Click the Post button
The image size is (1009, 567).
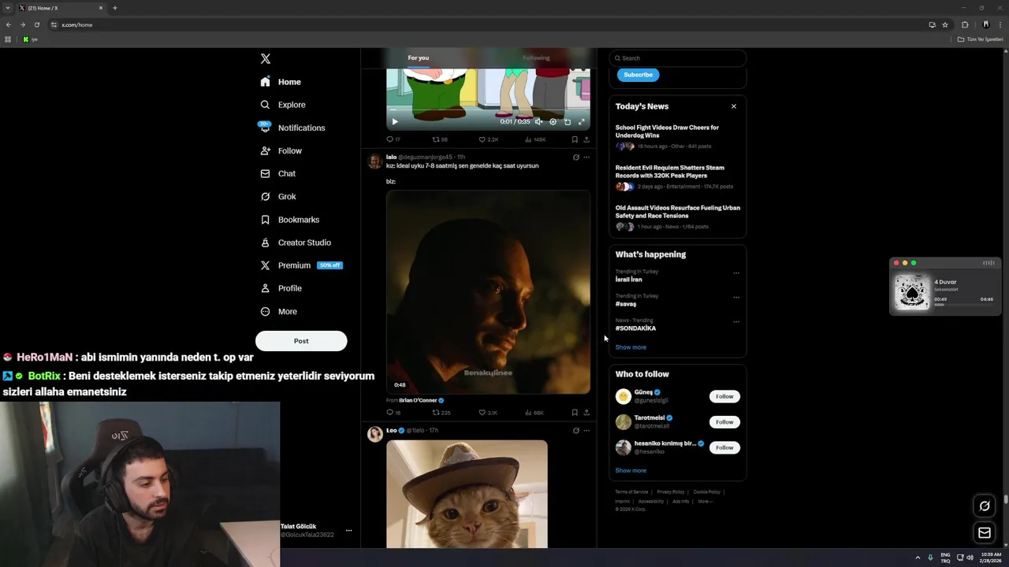click(301, 341)
